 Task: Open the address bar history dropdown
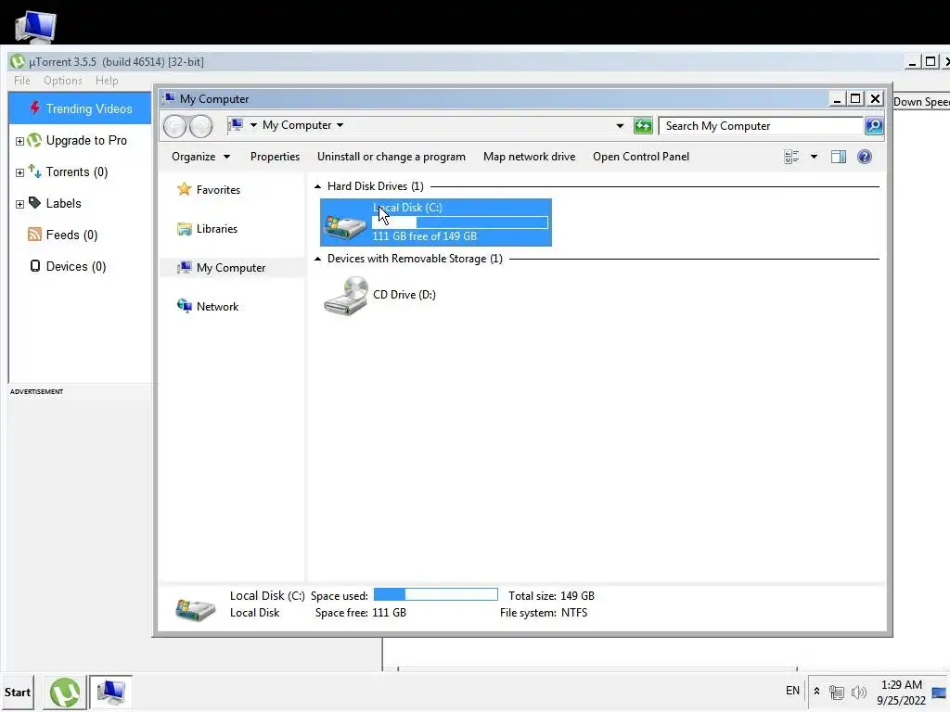[620, 126]
